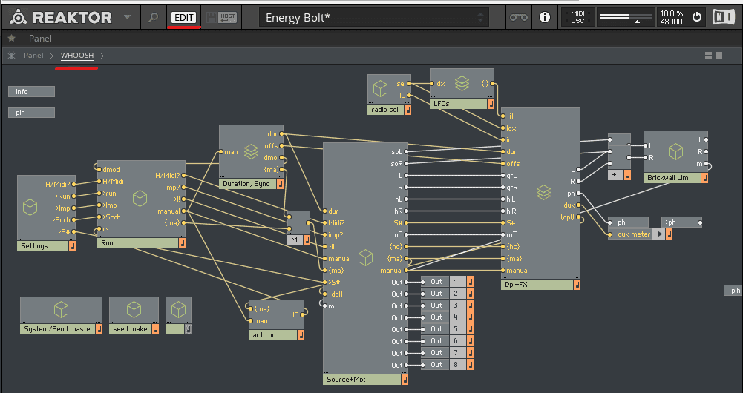Expand the chevron after WHOOSH breadcrumb
743x393 pixels.
click(x=102, y=56)
